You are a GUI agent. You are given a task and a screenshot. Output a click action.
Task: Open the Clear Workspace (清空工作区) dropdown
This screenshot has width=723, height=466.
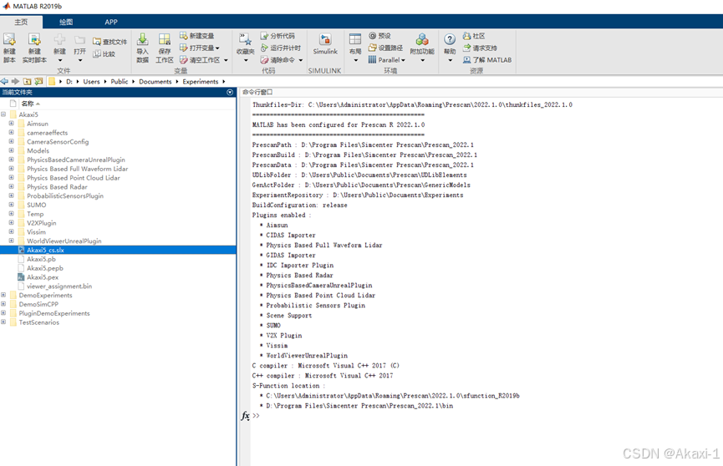point(204,60)
